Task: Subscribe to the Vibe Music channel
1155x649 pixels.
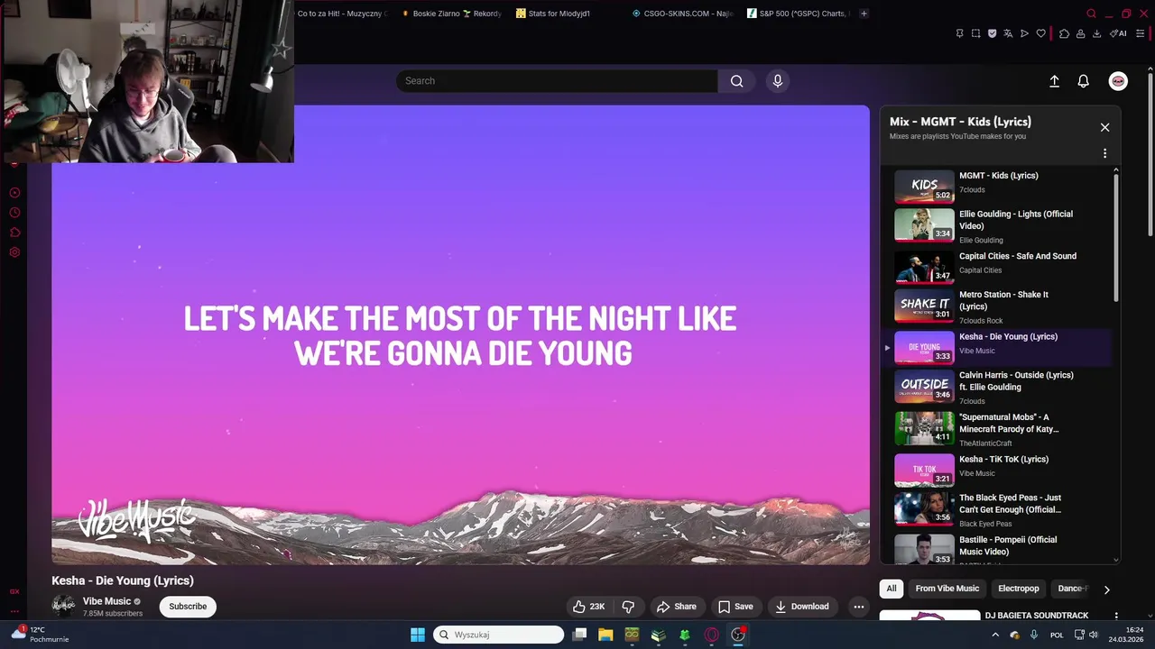Action: [x=188, y=607]
